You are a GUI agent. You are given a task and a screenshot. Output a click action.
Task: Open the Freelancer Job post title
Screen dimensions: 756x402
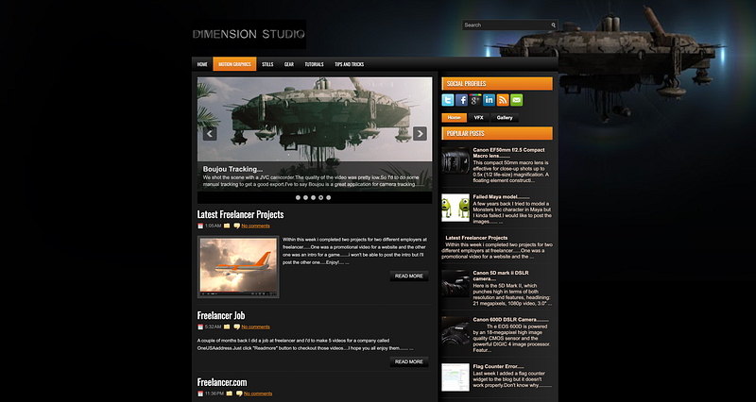tap(221, 315)
